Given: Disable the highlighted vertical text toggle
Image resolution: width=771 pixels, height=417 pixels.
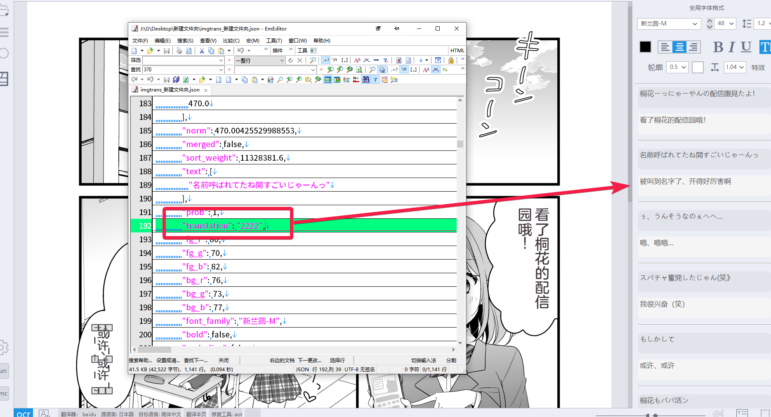Looking at the screenshot, I should tap(766, 47).
